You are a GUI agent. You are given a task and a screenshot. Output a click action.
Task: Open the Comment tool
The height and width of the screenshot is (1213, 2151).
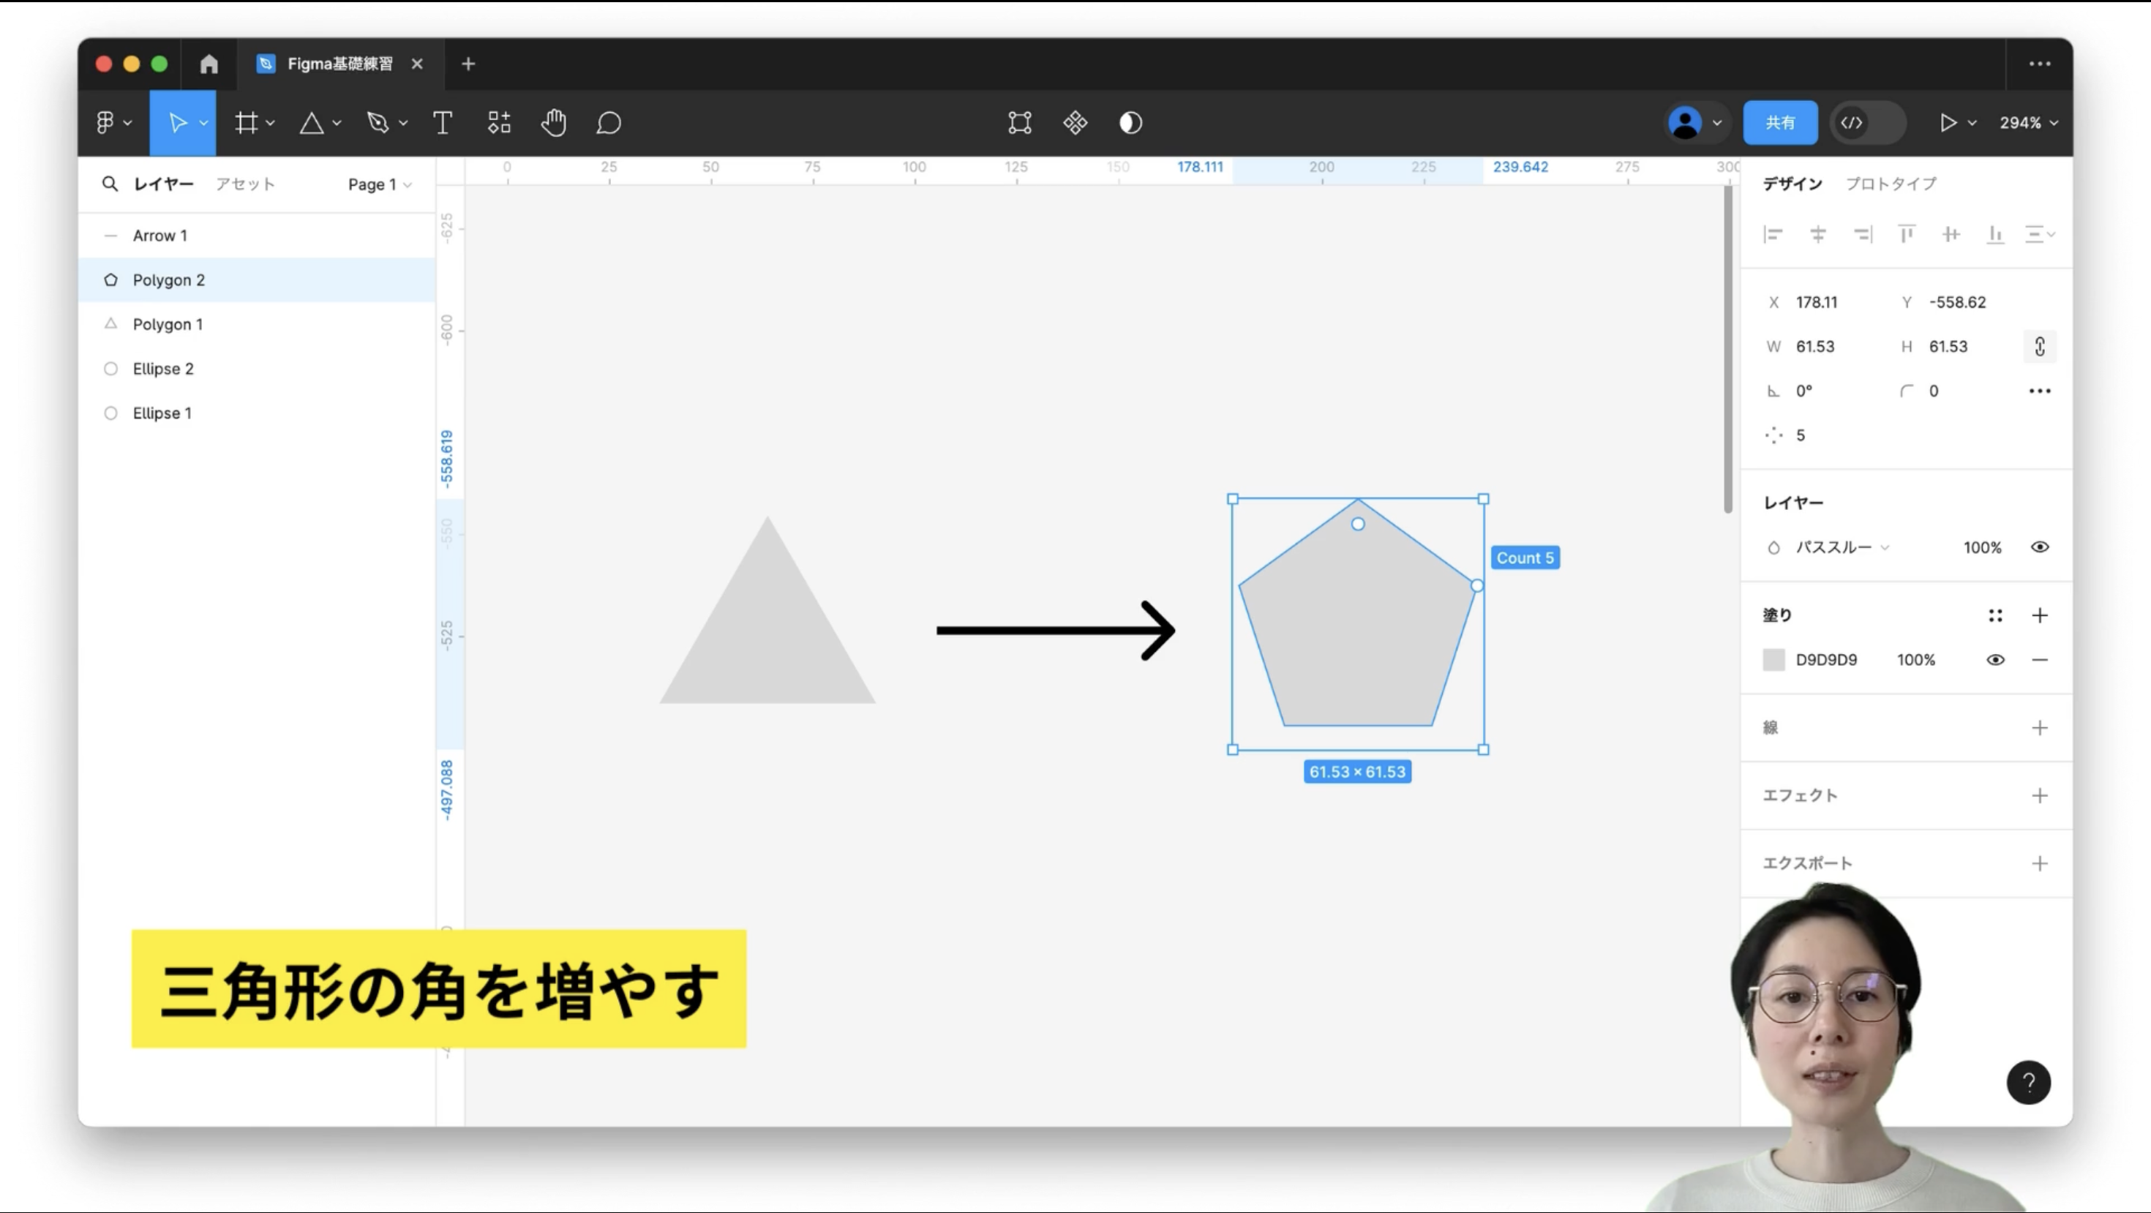click(x=609, y=123)
